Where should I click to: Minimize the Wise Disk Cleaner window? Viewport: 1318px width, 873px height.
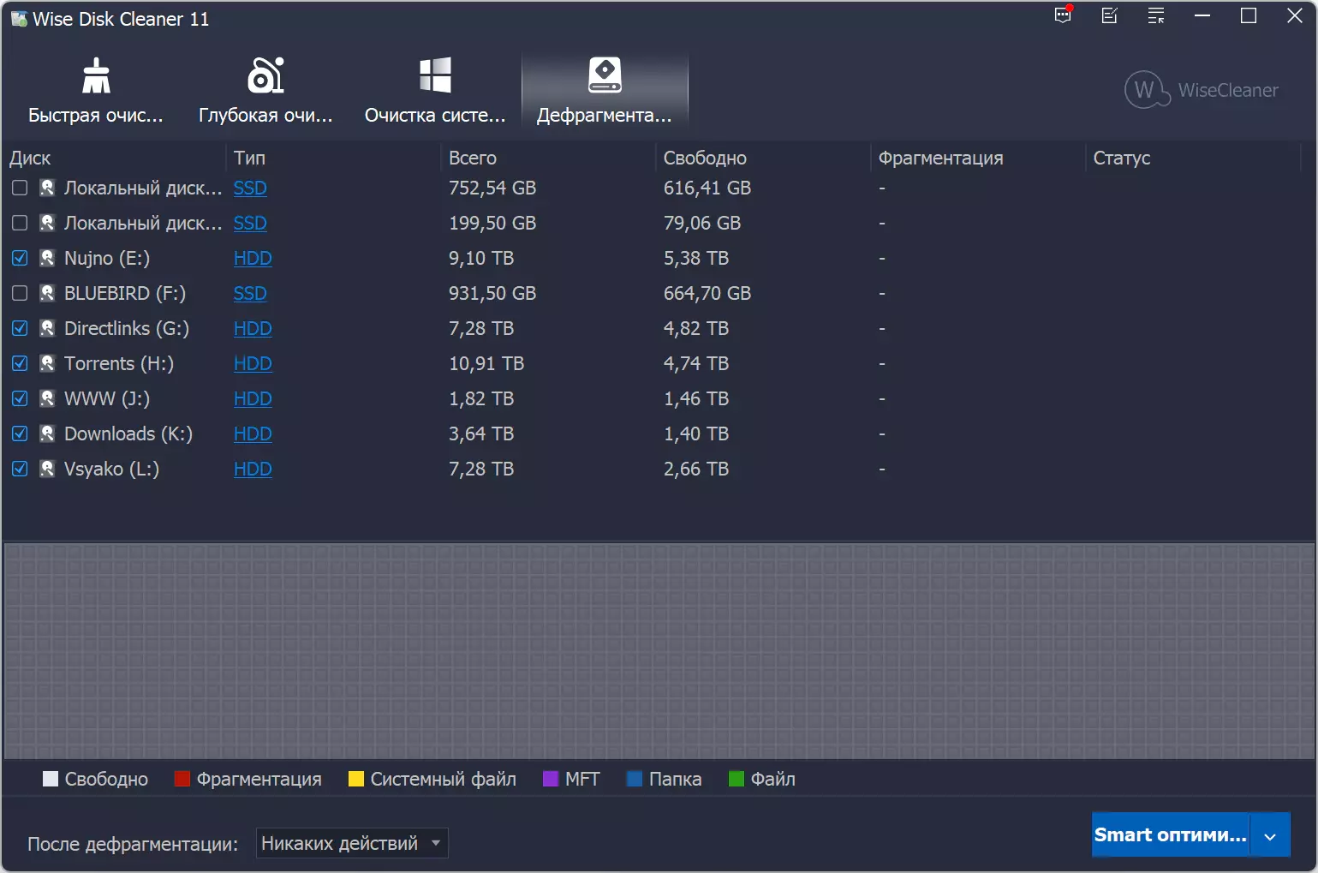coord(1202,15)
